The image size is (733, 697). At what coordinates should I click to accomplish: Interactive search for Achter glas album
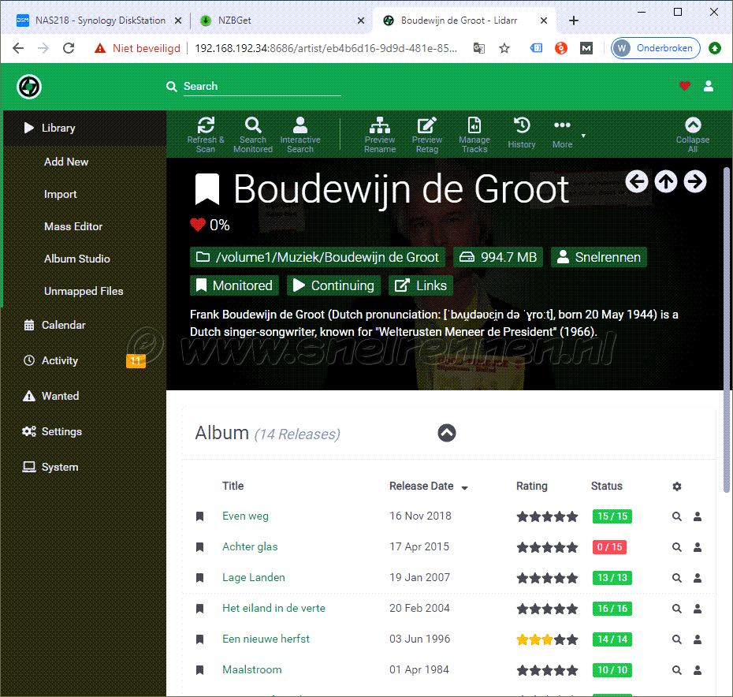[698, 547]
